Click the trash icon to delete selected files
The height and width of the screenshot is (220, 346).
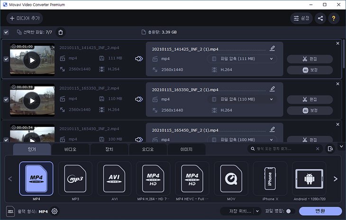[61, 32]
